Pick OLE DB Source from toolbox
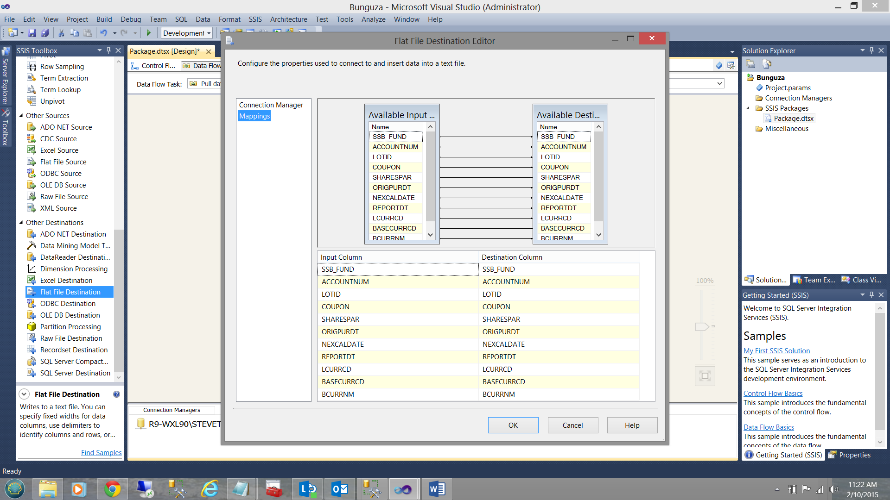Image resolution: width=890 pixels, height=500 pixels. pos(63,185)
